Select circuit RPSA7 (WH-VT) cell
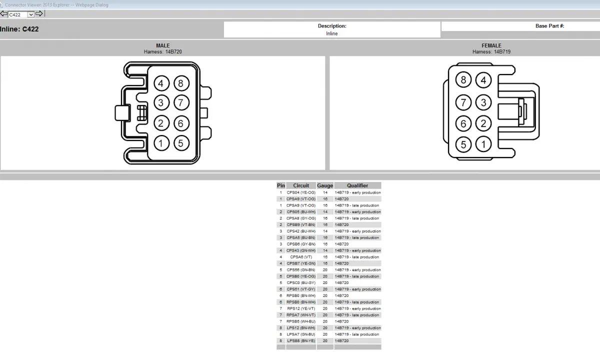The width and height of the screenshot is (600, 358). point(301,315)
